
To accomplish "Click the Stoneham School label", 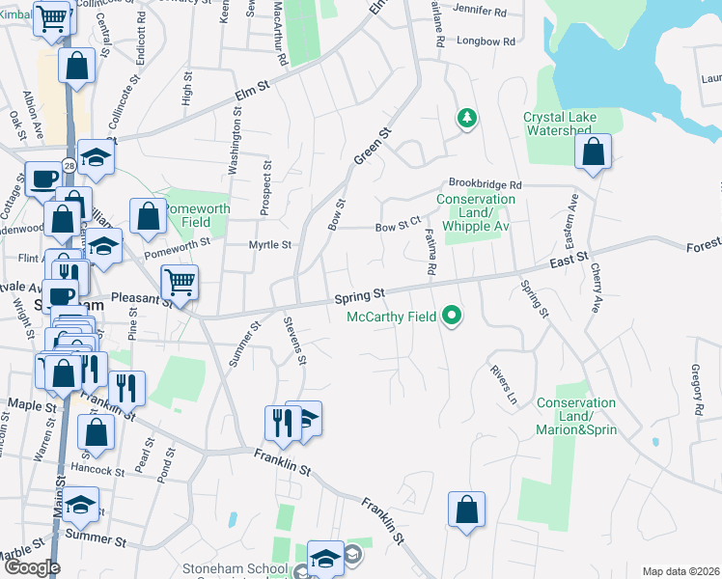I will pyautogui.click(x=236, y=569).
